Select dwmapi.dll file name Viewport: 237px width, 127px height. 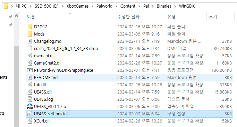pyautogui.click(x=44, y=56)
